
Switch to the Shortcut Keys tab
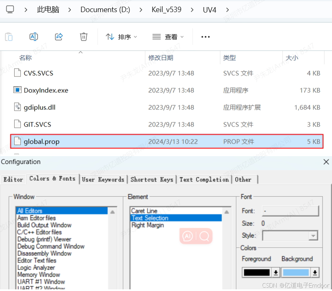pyautogui.click(x=152, y=180)
